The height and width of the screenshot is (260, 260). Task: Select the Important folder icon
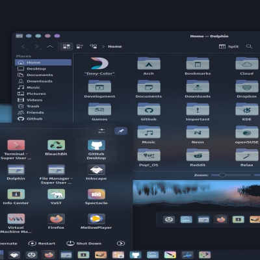(198, 109)
